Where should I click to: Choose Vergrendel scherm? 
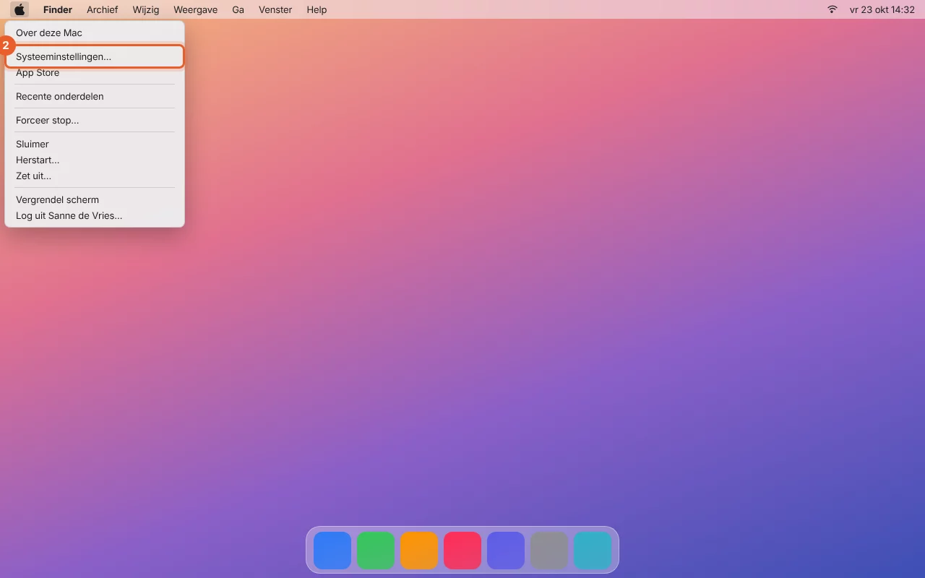pyautogui.click(x=95, y=200)
